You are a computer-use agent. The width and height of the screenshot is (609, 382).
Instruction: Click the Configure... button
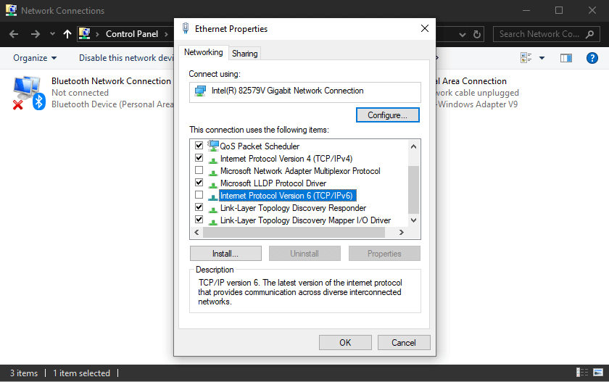388,115
